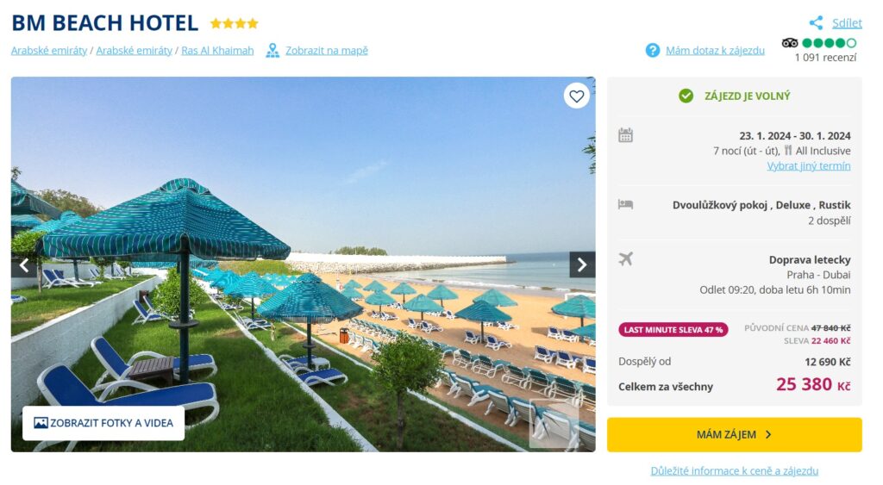Click the calendar icon by the dates
Viewport: 883px width, 485px height.
point(626,135)
